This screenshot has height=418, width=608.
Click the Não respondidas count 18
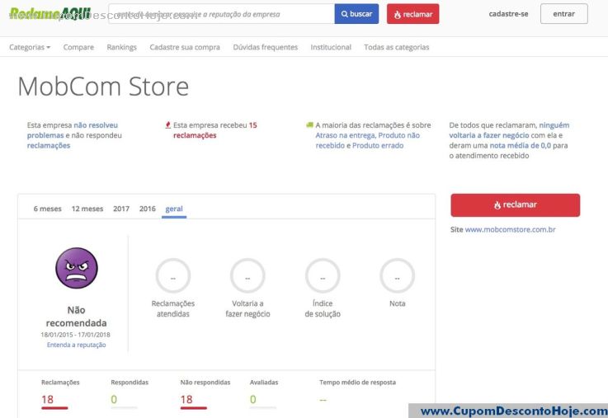point(186,399)
